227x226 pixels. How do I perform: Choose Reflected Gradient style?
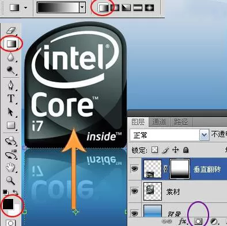coord(138,7)
